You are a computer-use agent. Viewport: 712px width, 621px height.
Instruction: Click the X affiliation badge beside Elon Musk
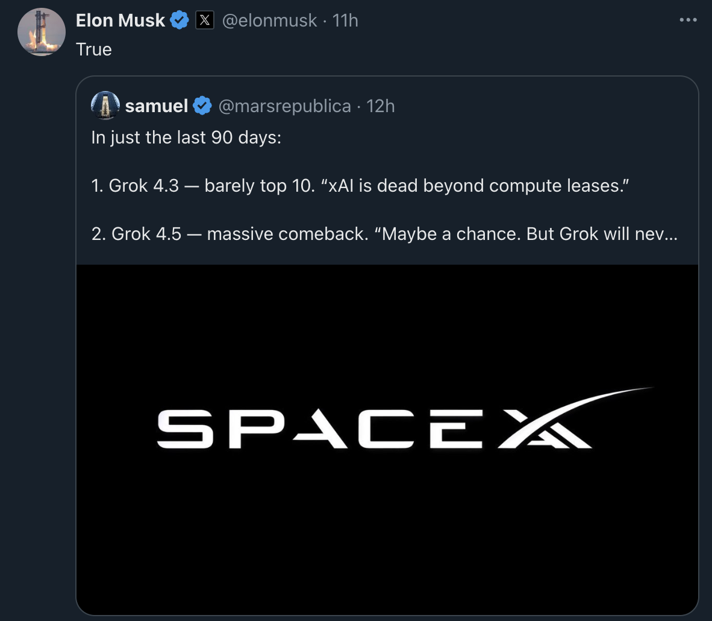click(205, 20)
